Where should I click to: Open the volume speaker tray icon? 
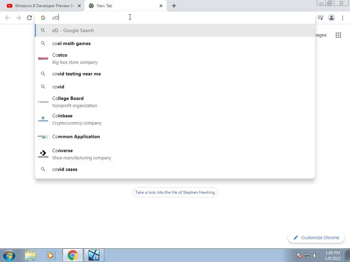point(315,256)
